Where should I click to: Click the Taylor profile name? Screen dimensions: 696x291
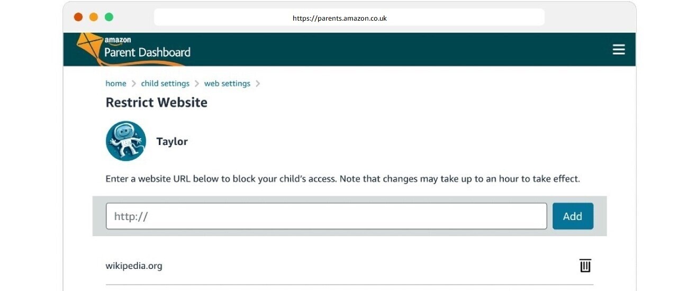coord(172,142)
